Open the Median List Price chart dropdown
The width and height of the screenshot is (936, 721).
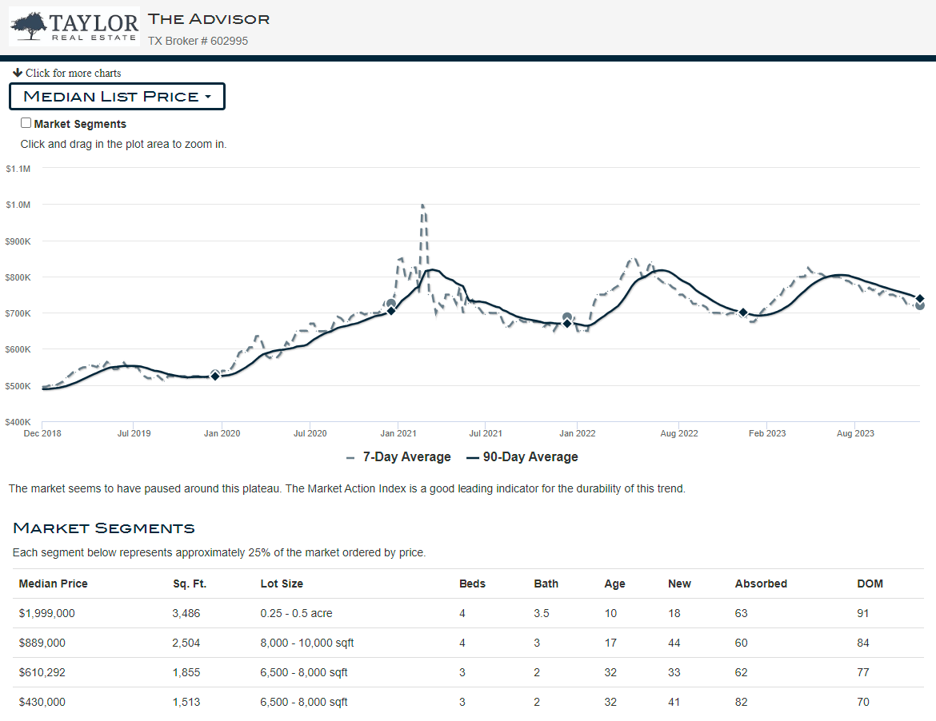pos(117,97)
